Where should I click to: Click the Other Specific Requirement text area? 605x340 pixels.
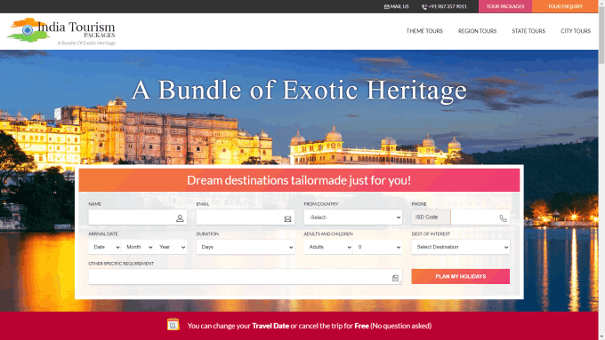coord(246,277)
